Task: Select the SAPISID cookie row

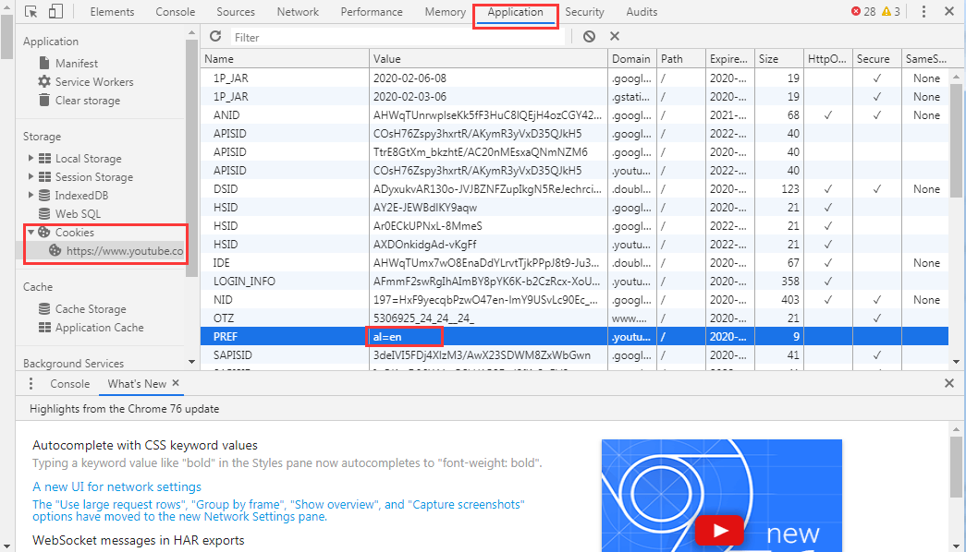Action: pyautogui.click(x=574, y=355)
